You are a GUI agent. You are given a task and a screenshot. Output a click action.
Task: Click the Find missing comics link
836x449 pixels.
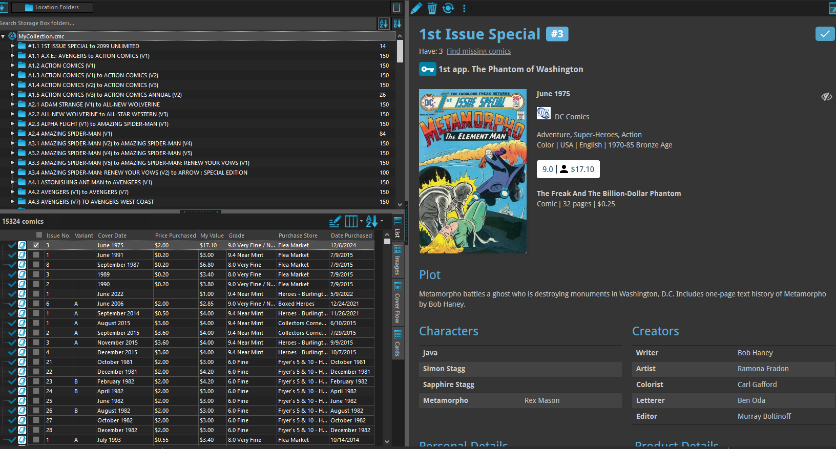pos(478,51)
